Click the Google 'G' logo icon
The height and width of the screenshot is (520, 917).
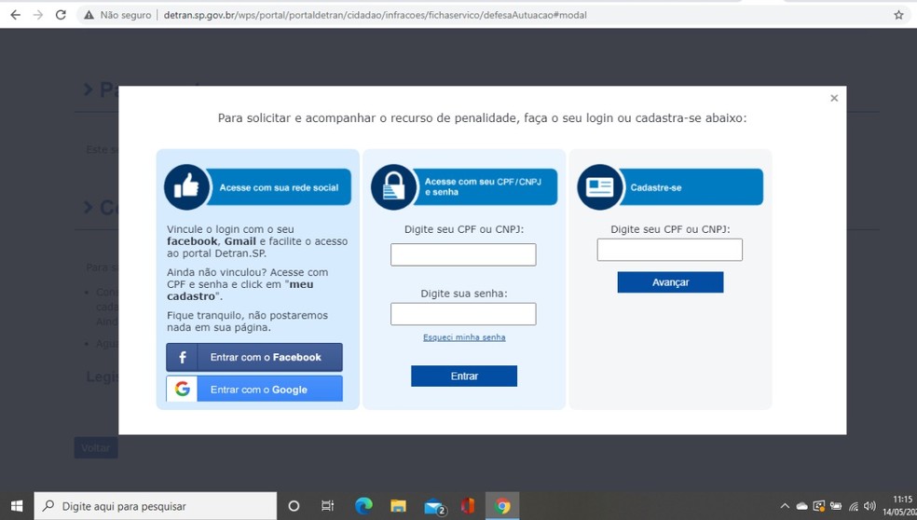(182, 389)
